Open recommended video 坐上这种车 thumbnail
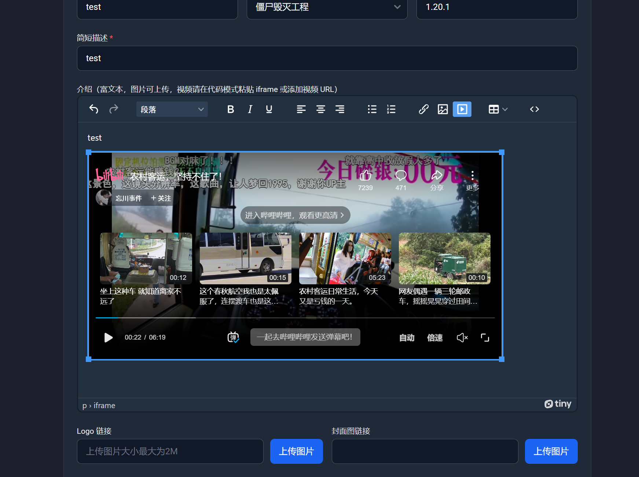Screen dimensions: 639x477 146,258
